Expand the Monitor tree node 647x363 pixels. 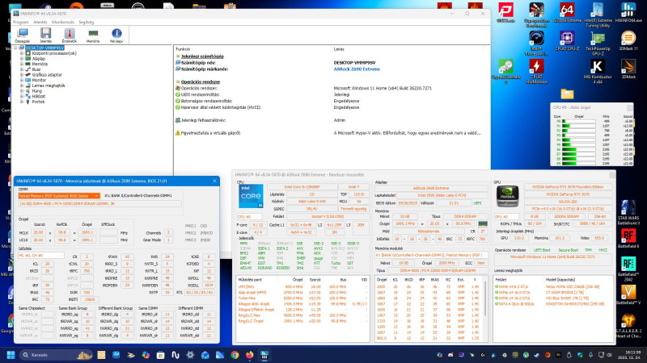pyautogui.click(x=22, y=80)
